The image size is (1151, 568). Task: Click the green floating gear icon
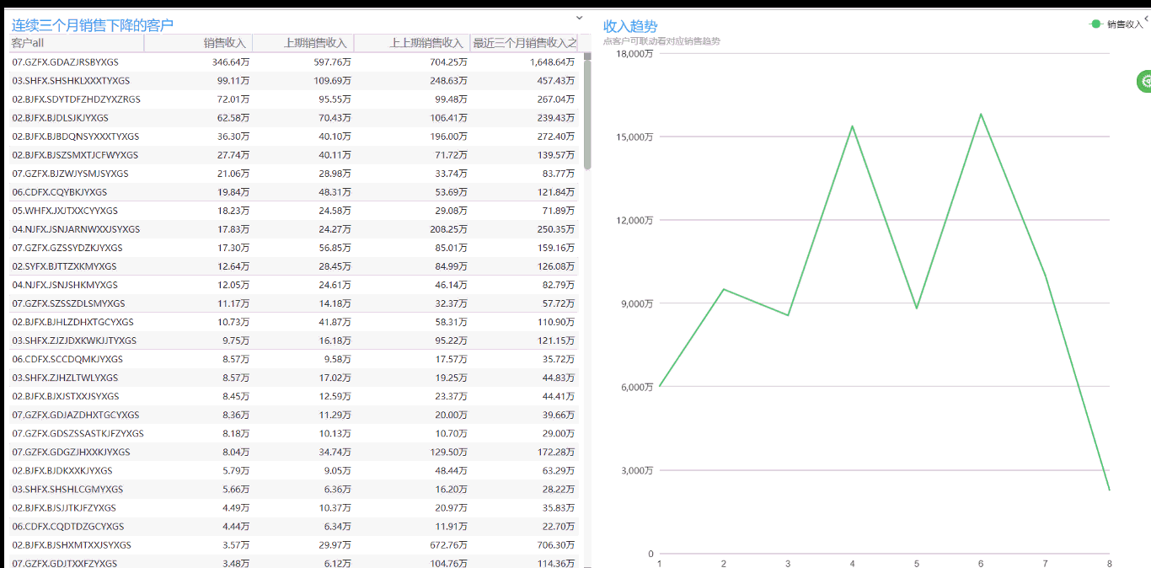tap(1144, 82)
